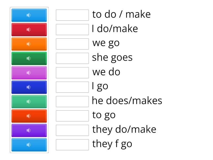
Task: Select the empty box beside "she goes"
Action: (72, 58)
